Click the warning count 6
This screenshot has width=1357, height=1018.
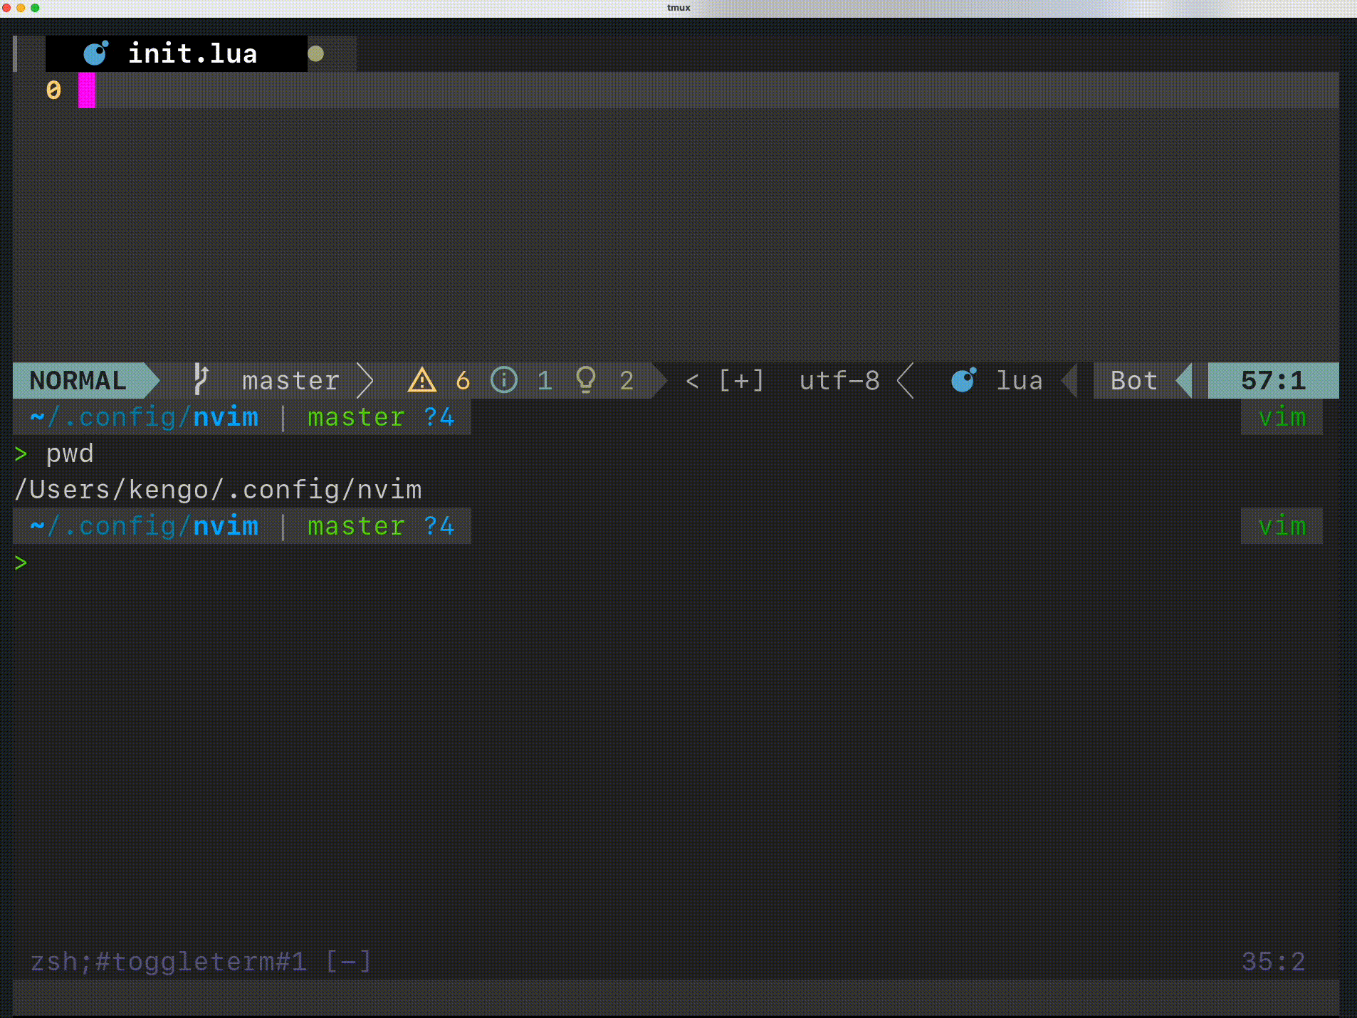pyautogui.click(x=463, y=381)
